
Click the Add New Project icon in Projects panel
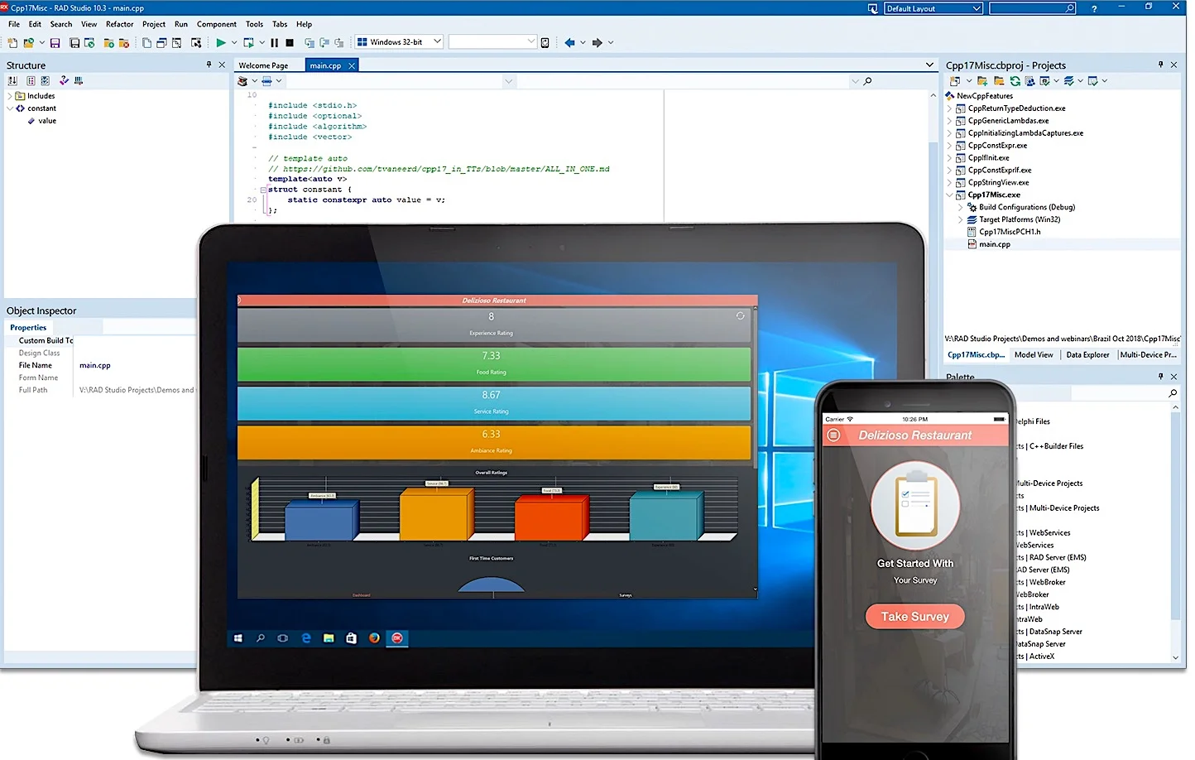pos(955,81)
